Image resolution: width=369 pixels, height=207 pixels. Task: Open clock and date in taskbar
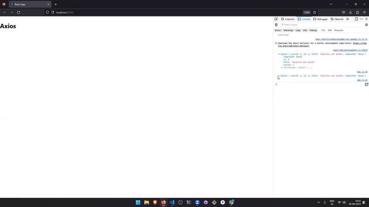pos(355,202)
